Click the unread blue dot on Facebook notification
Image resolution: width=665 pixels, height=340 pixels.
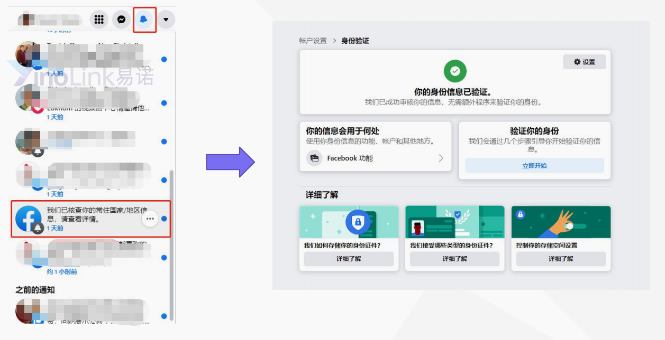[164, 219]
